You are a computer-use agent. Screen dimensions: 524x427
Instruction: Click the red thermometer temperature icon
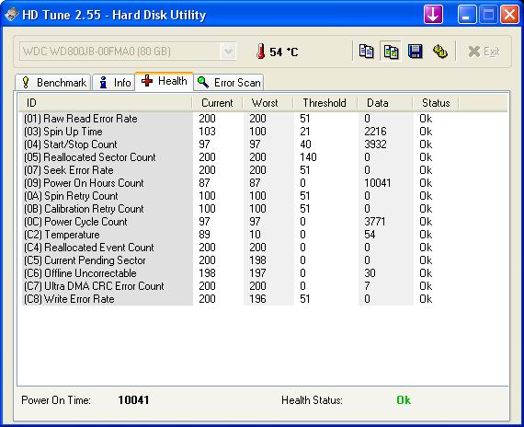pos(261,52)
